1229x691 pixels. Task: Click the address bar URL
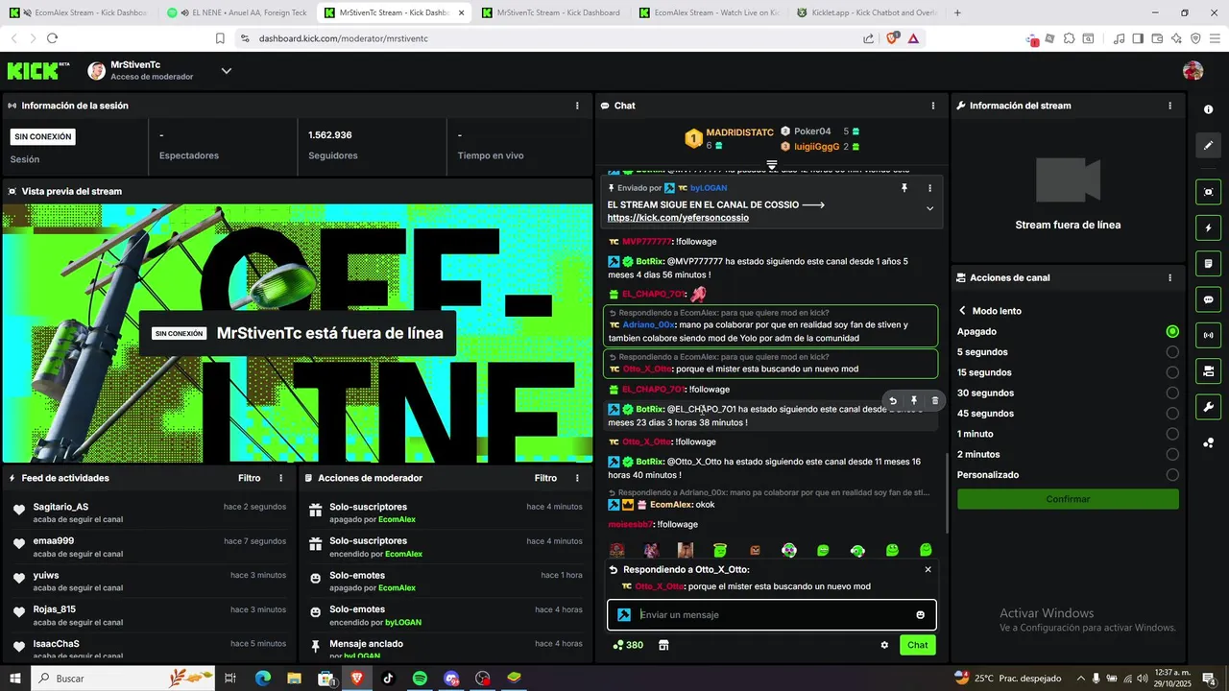(x=343, y=38)
